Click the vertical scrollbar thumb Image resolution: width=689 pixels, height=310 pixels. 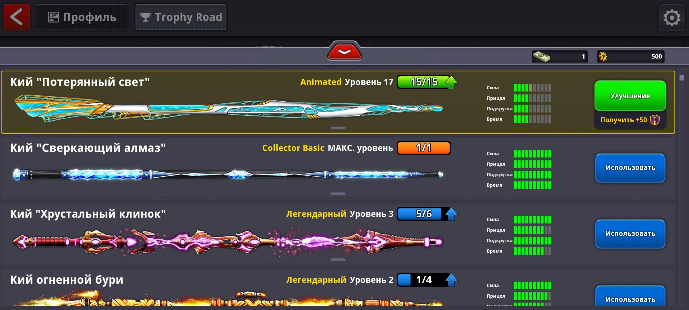tap(682, 77)
